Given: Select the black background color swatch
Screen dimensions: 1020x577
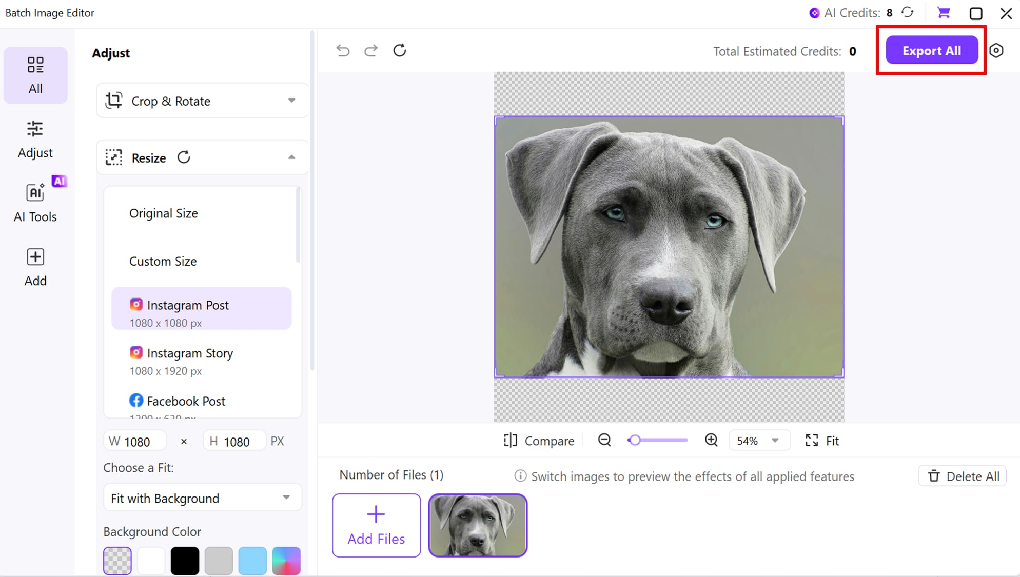Looking at the screenshot, I should pyautogui.click(x=185, y=560).
